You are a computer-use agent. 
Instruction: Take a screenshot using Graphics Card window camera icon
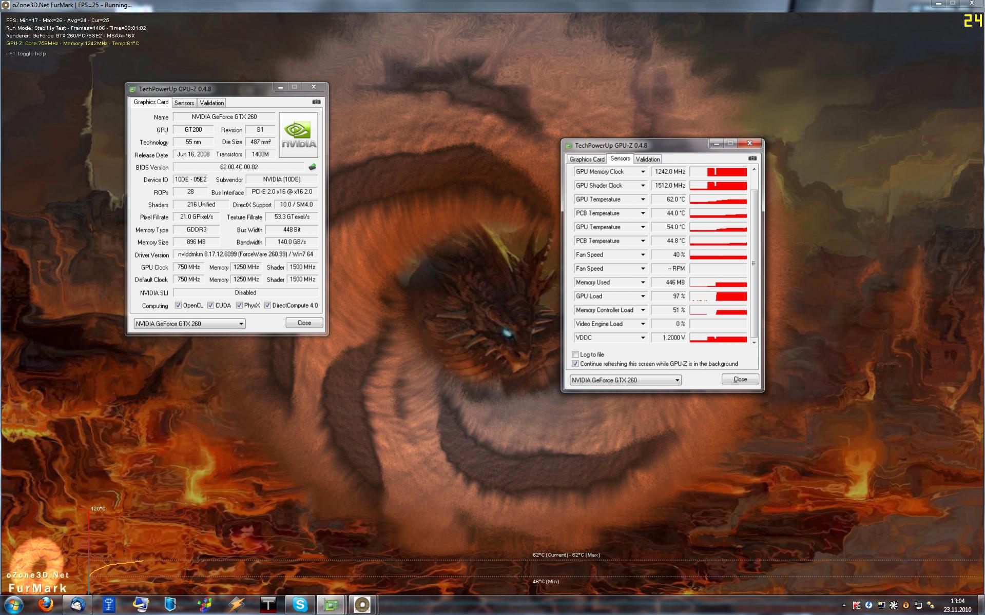[317, 102]
